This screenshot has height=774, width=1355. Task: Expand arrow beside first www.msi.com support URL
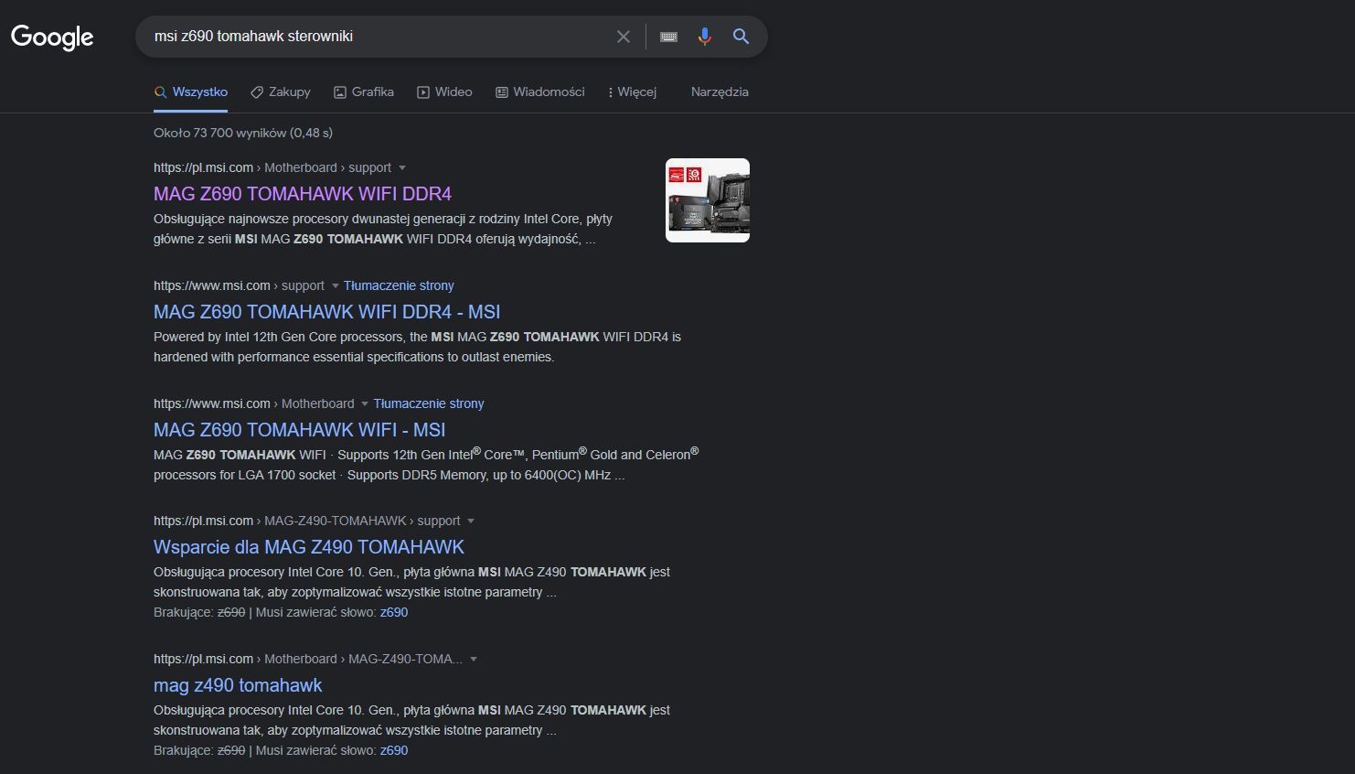tap(335, 286)
